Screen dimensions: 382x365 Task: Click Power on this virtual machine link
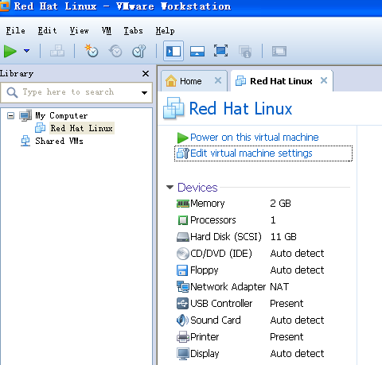pyautogui.click(x=255, y=138)
